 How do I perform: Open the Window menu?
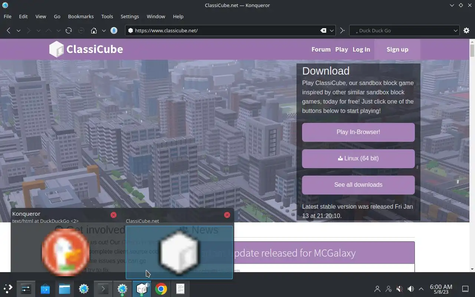[x=156, y=16]
